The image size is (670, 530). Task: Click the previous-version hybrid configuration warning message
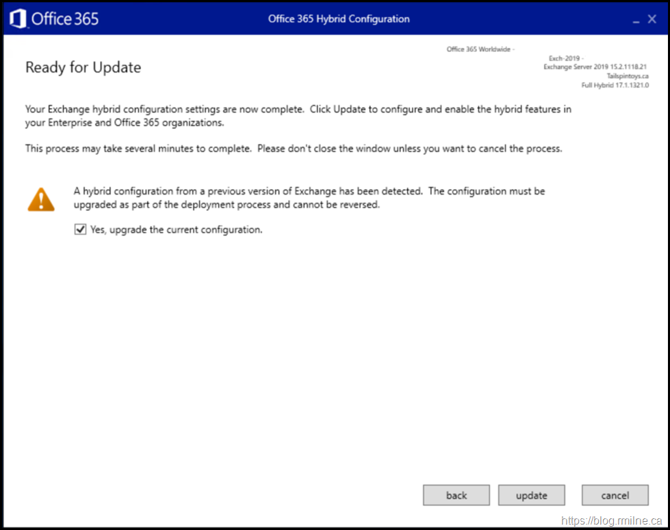[309, 198]
